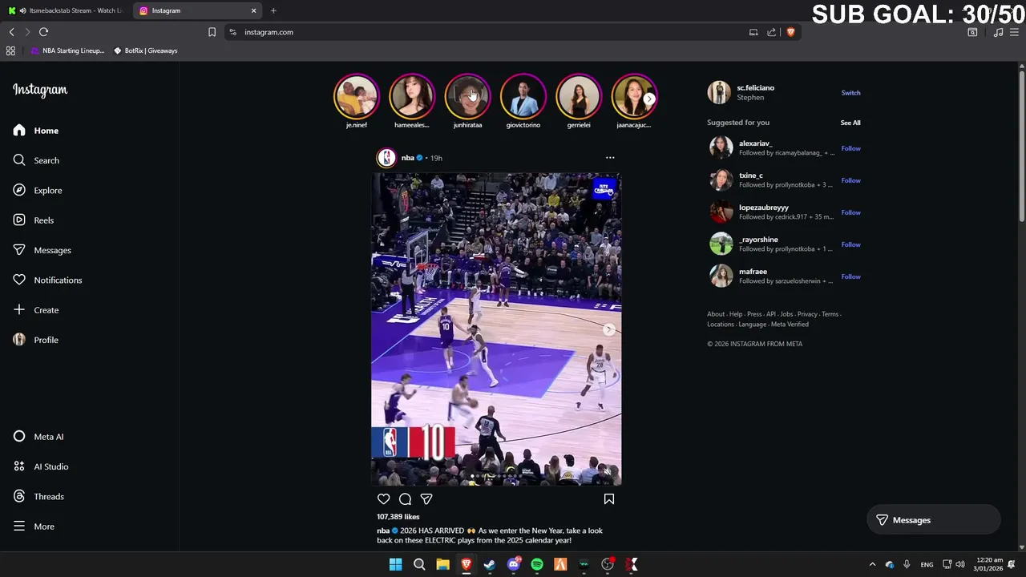
Task: Open the browser apps grid icon
Action: point(10,50)
